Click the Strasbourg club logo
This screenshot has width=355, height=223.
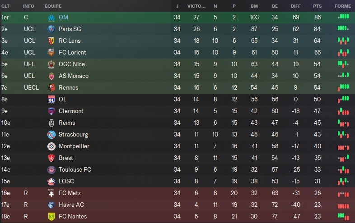[x=51, y=134]
